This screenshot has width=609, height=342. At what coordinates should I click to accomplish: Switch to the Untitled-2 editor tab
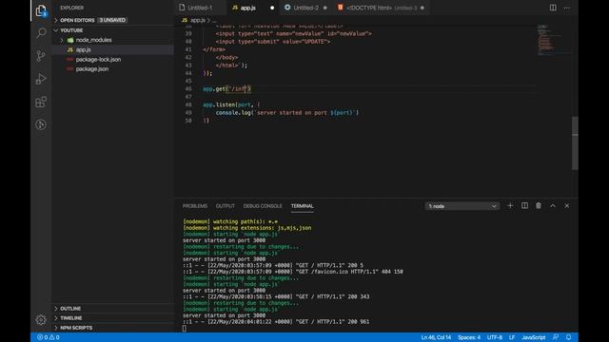(305, 8)
